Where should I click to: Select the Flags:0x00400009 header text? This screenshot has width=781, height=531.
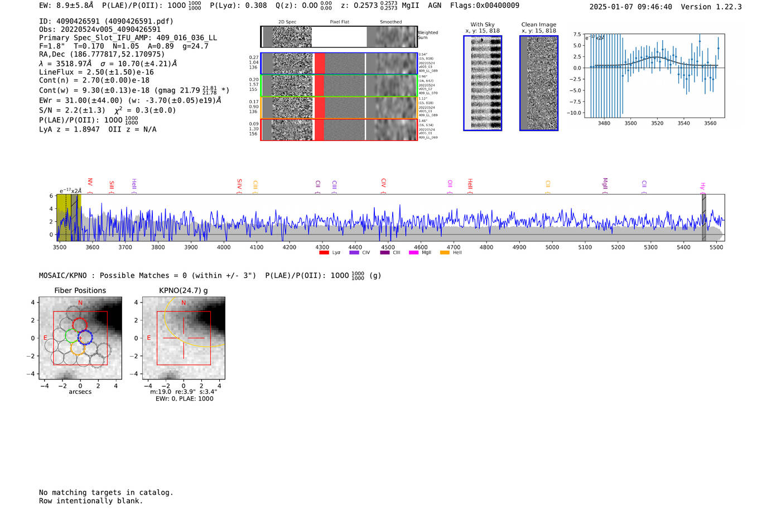tap(485, 6)
